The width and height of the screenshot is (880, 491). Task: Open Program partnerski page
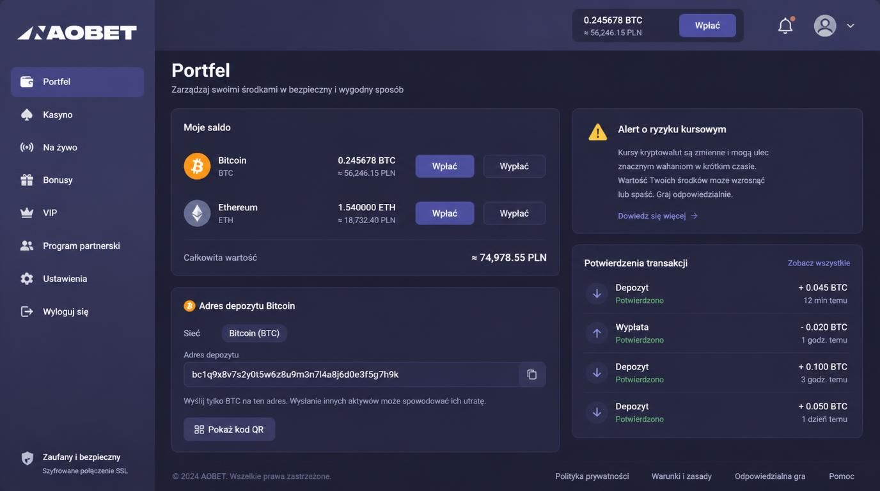click(77, 246)
